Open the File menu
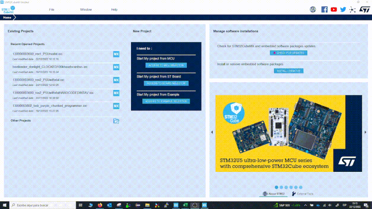Screen dimensions: 372x209 pyautogui.click(x=51, y=10)
